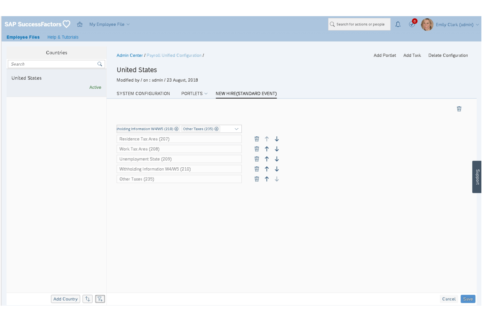Open the My Employee File dropdown
Screen dimensions: 482x322
click(109, 24)
